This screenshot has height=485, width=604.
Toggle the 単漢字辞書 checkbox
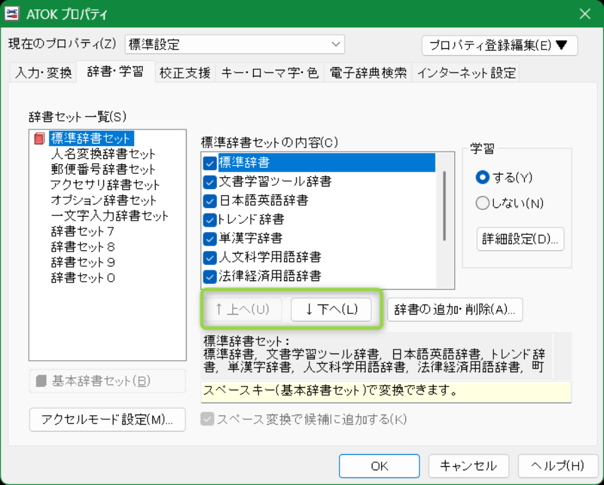coord(209,239)
